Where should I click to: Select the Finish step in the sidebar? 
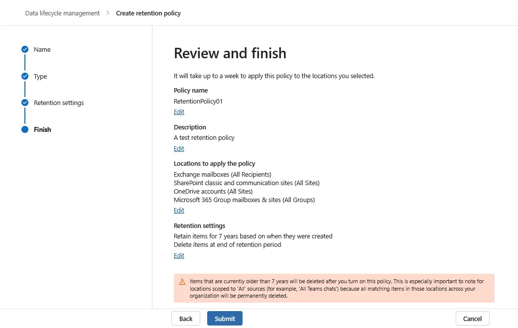click(x=42, y=129)
